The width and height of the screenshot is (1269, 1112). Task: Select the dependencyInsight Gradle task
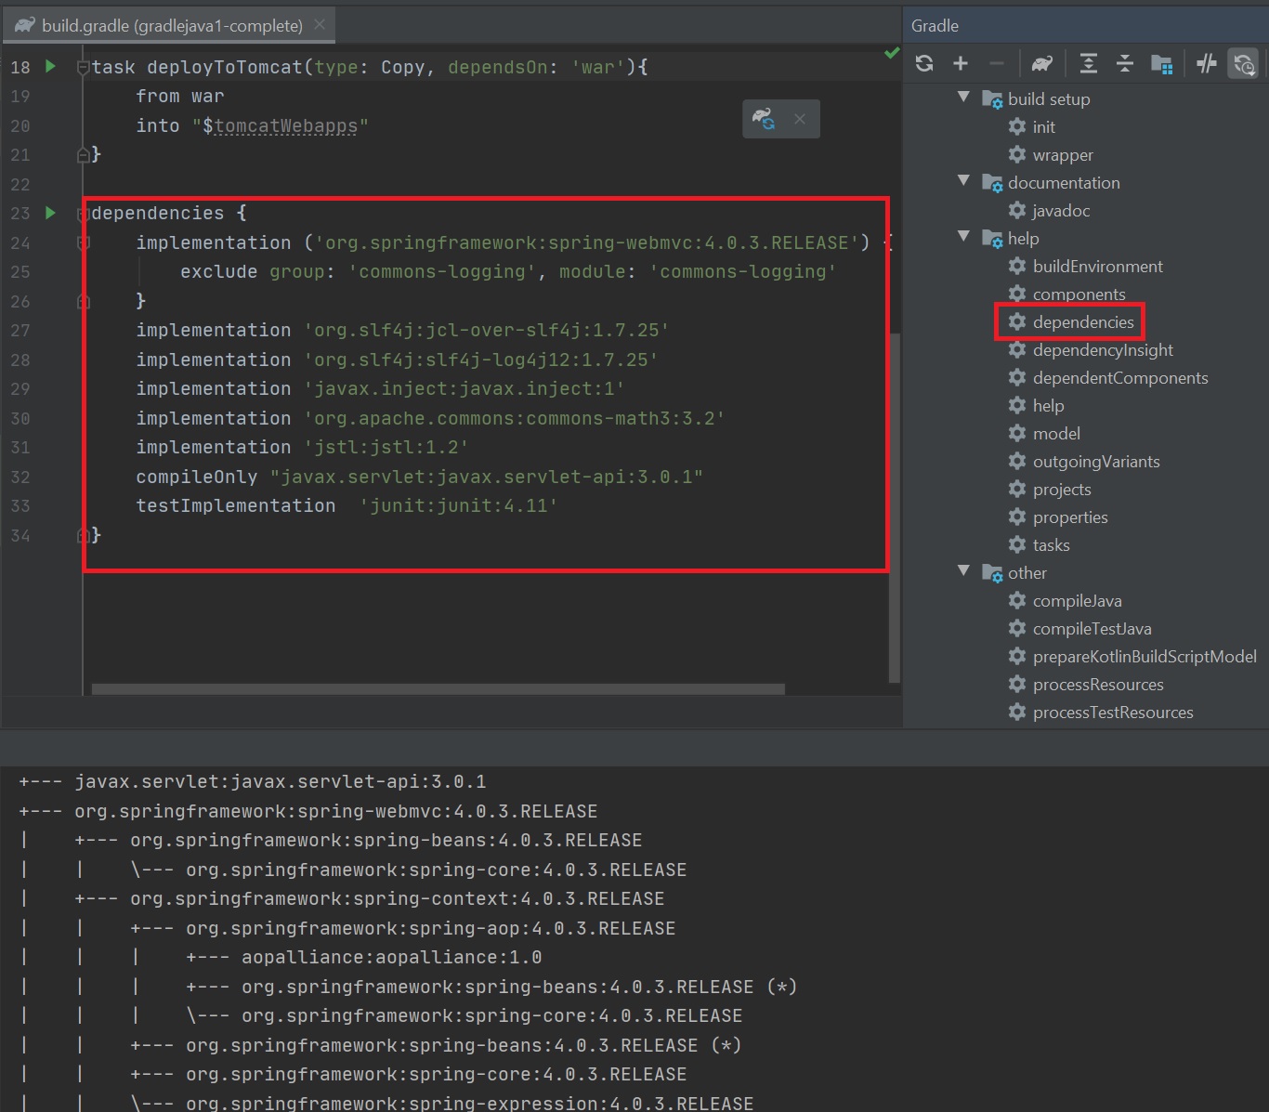tap(1102, 350)
